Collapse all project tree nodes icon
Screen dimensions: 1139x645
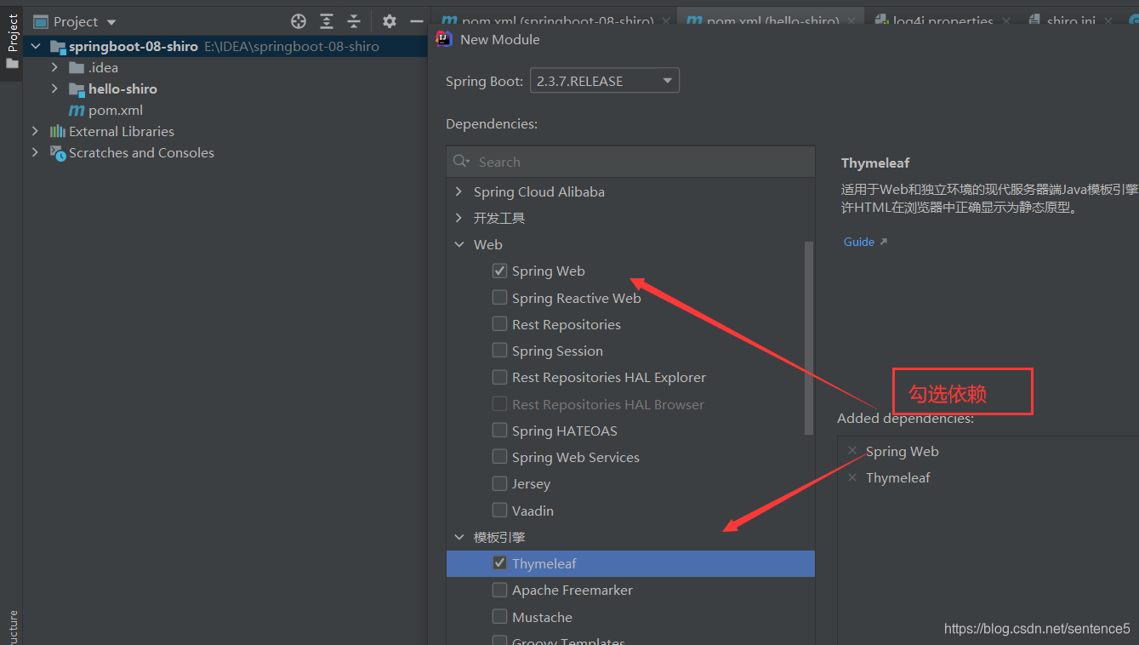[x=354, y=21]
